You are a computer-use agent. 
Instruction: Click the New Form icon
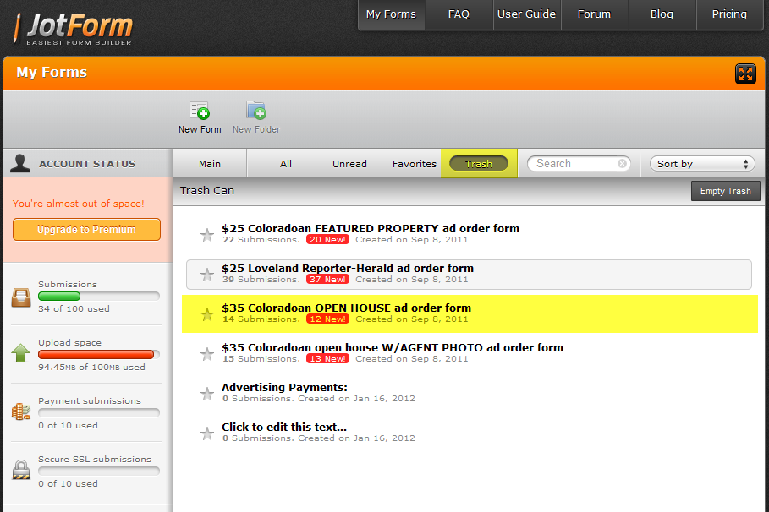200,111
